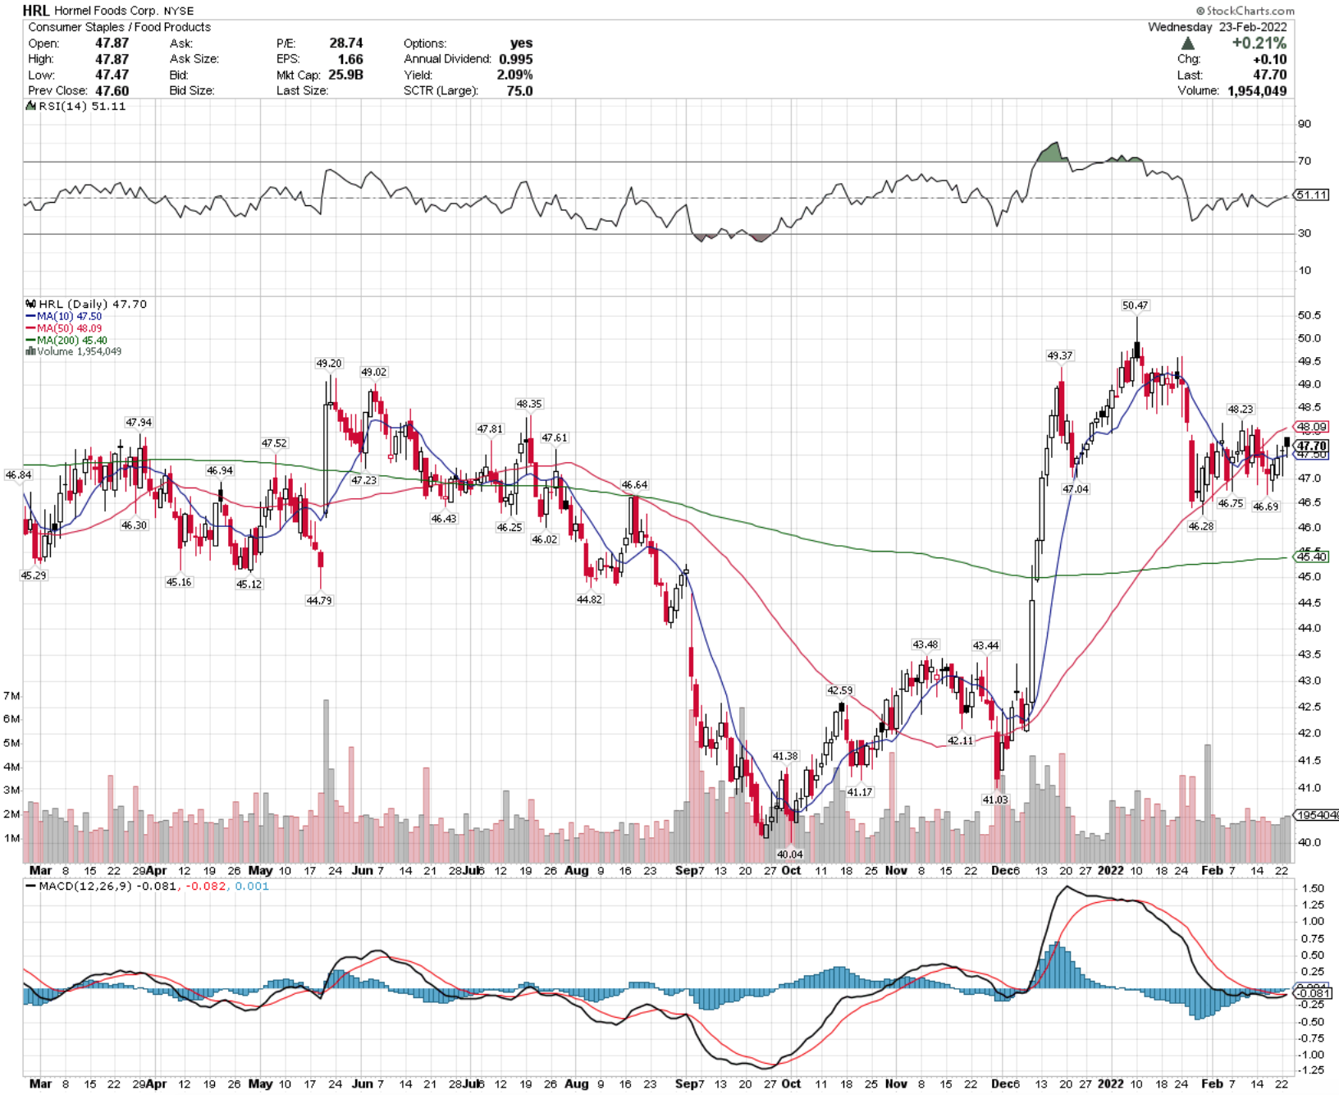
Task: Click the 47.70 last price tag on axis
Action: pyautogui.click(x=1311, y=446)
